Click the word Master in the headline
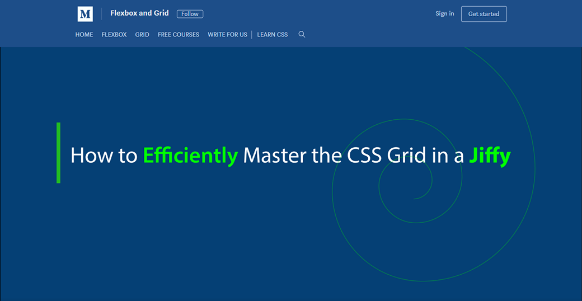 pos(274,155)
